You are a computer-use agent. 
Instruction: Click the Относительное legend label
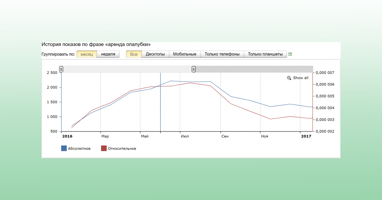(x=122, y=149)
